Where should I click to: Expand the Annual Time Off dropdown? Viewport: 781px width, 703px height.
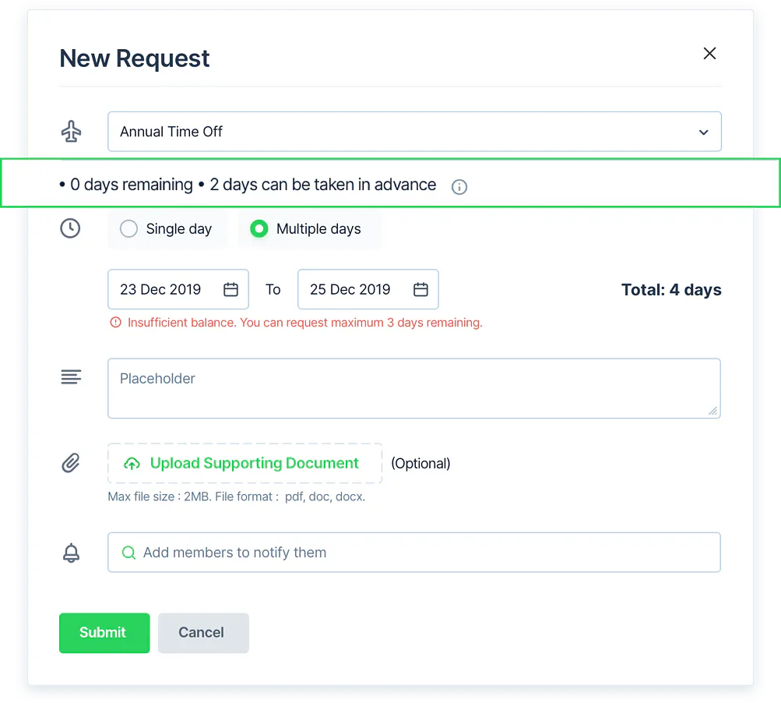coord(414,132)
